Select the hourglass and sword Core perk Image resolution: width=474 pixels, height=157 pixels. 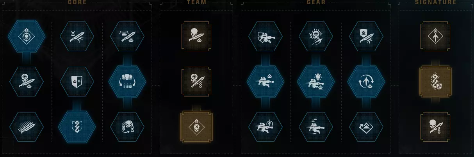[77, 36]
